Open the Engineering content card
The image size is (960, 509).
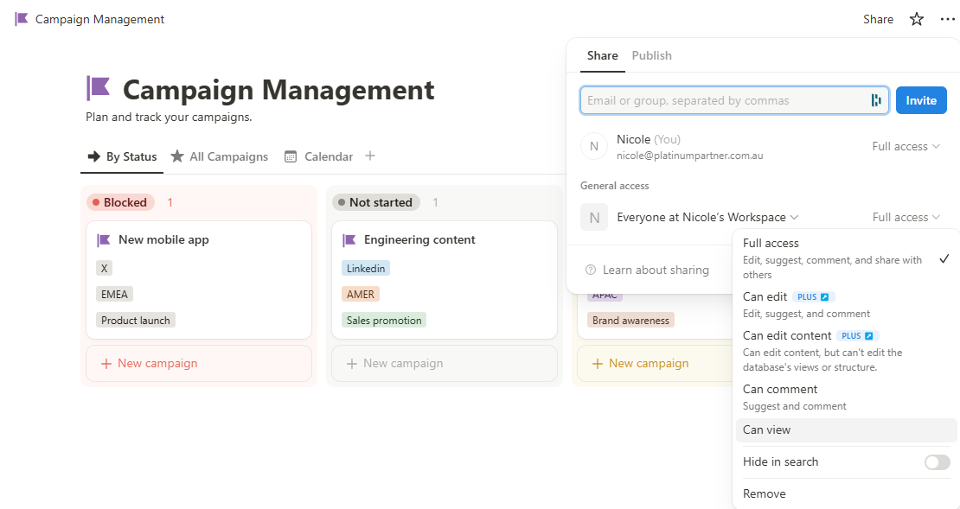pos(445,280)
